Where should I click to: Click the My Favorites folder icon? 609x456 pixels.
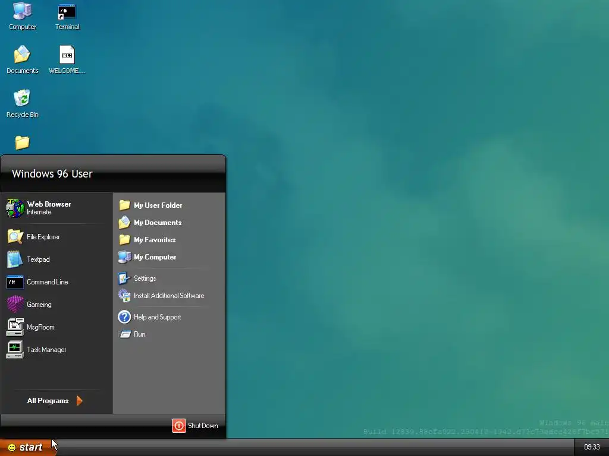tap(124, 240)
